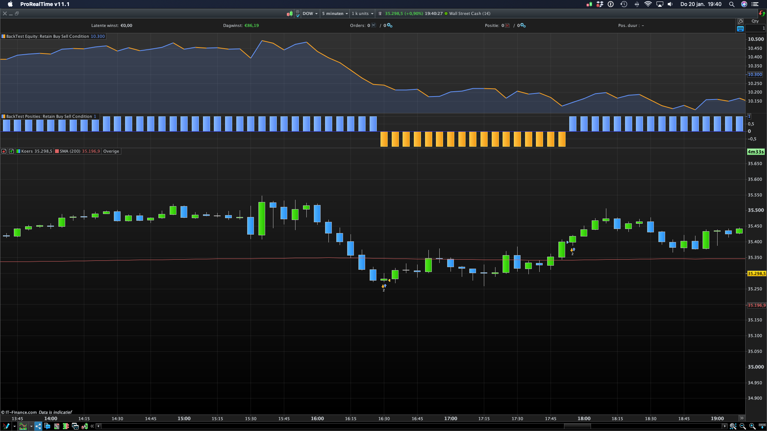Viewport: 767px width, 431px height.
Task: Toggle the linked group checkmark icon
Action: click(x=297, y=13)
